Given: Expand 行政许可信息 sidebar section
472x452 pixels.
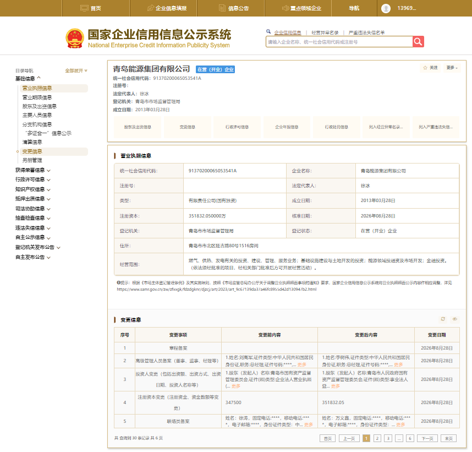Looking at the screenshot, I should point(33,179).
